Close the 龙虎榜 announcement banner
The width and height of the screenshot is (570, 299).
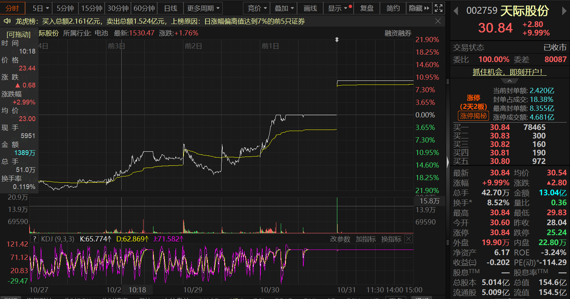coord(438,21)
